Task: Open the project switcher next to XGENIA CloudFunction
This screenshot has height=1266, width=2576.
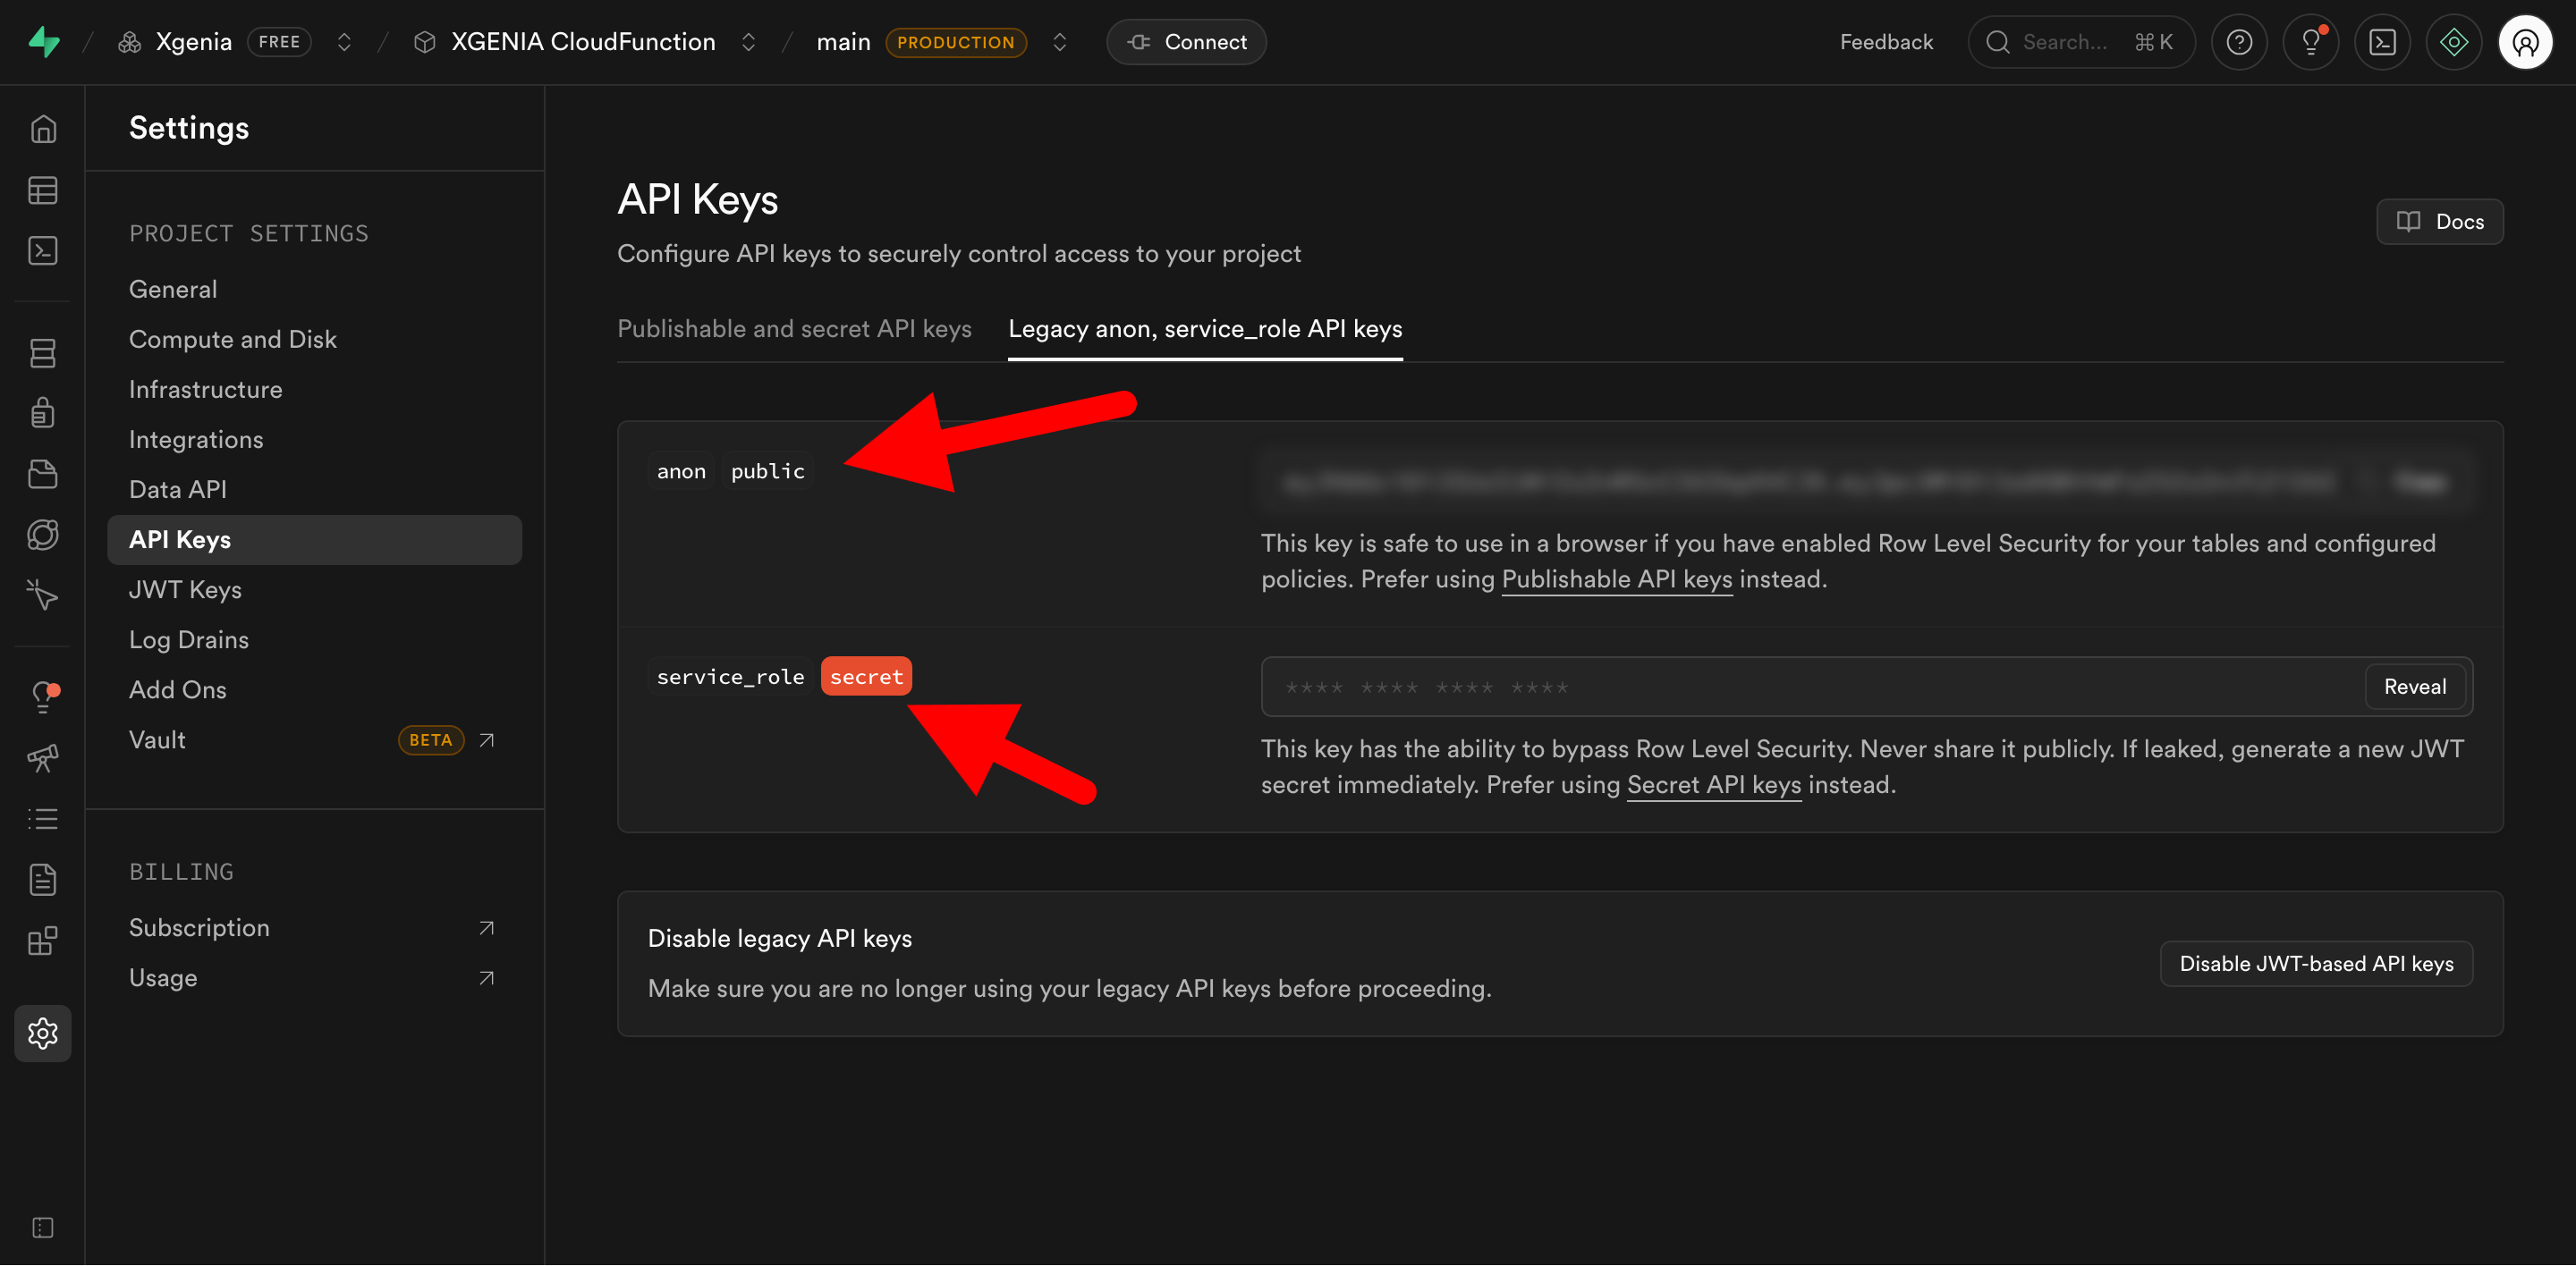Action: click(x=747, y=42)
